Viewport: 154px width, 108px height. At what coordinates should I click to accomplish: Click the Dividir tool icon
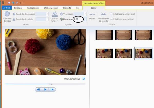pyautogui.click(x=92, y=15)
